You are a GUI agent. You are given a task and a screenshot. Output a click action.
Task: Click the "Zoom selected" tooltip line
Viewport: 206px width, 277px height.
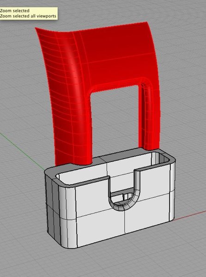pos(15,11)
